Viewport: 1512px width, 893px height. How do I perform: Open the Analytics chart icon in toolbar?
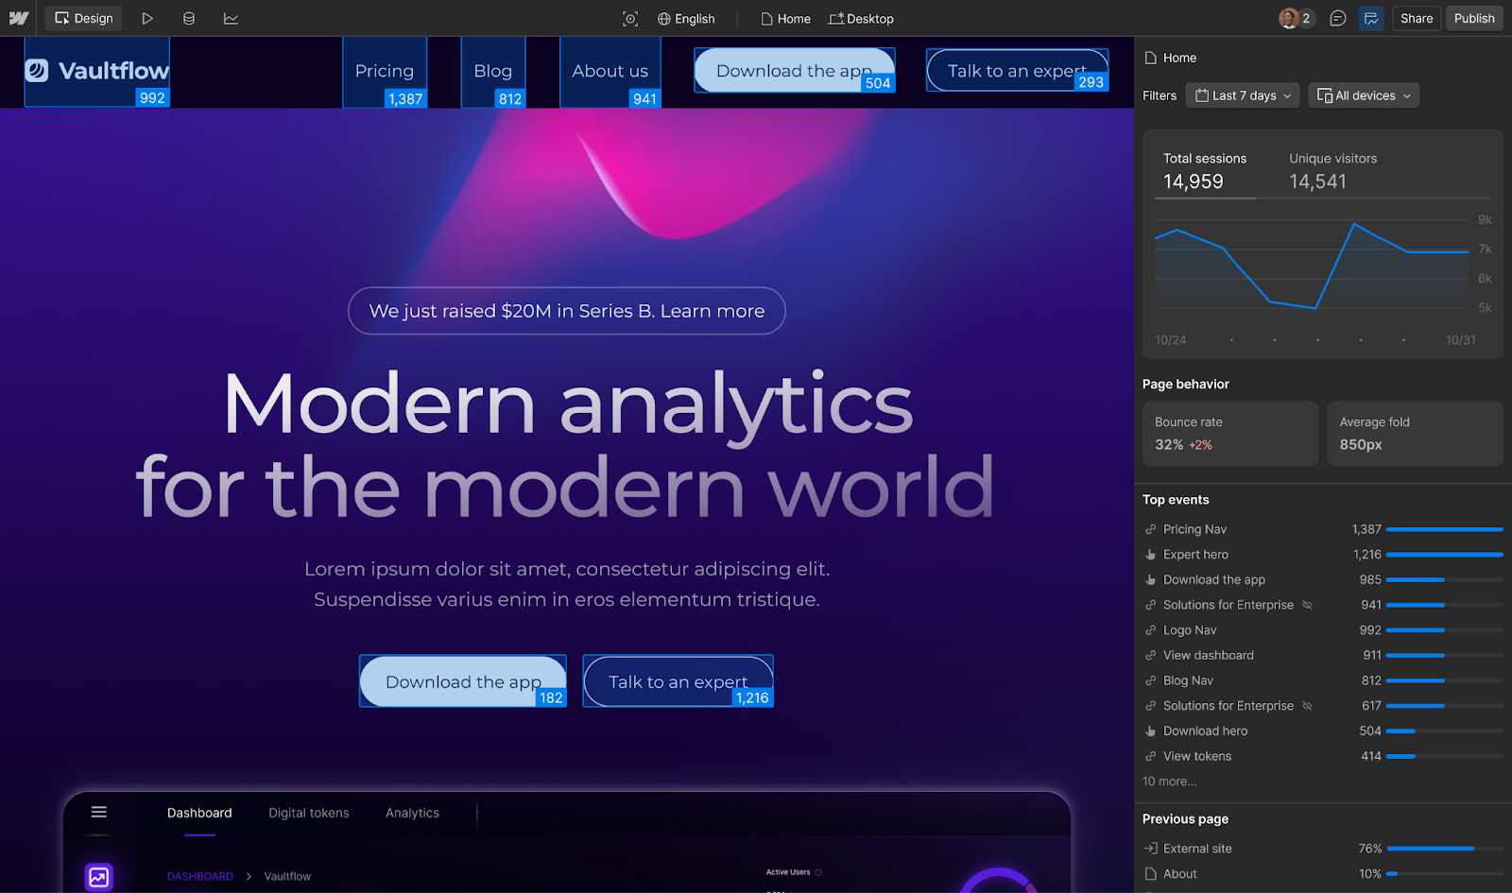[x=231, y=18]
